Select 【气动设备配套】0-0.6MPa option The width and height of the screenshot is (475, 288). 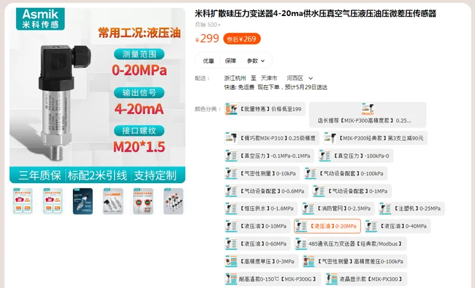click(266, 191)
